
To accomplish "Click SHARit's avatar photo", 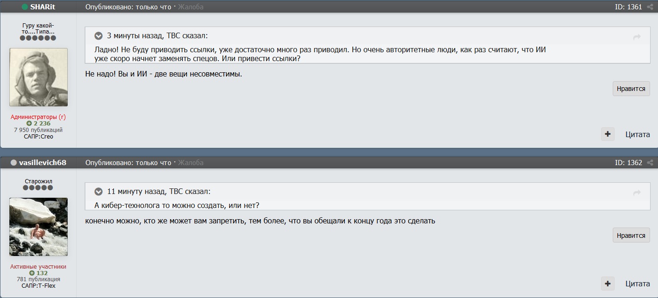I will click(x=38, y=77).
